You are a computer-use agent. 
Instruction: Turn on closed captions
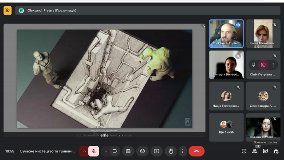click(128, 151)
